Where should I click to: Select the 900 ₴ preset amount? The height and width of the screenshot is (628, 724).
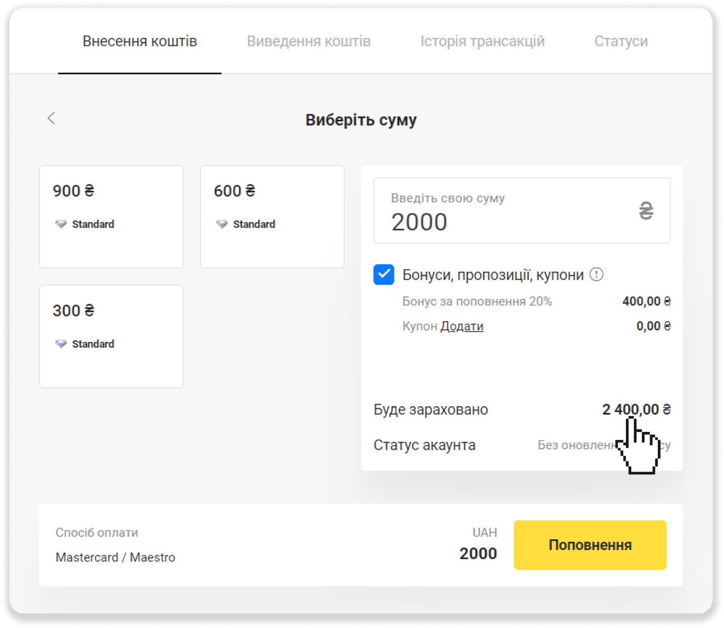pyautogui.click(x=111, y=217)
